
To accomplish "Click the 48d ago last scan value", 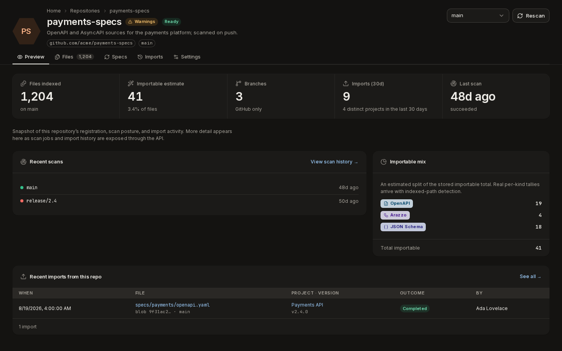I will click(x=473, y=97).
